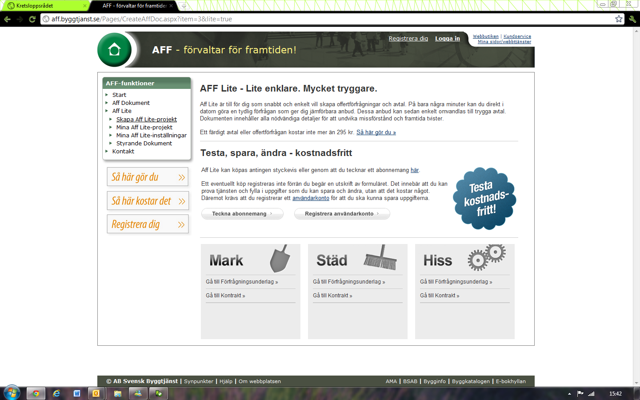
Task: Click the Testa kostnadsfritt badge
Action: point(484,198)
